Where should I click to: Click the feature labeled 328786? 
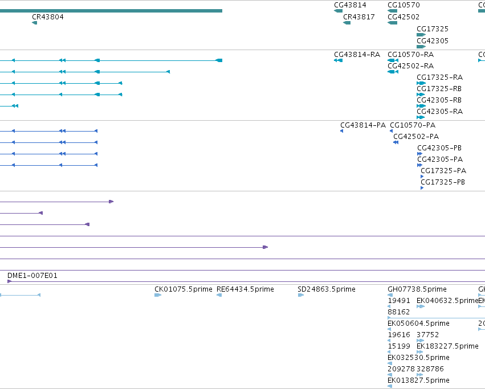(x=419, y=375)
